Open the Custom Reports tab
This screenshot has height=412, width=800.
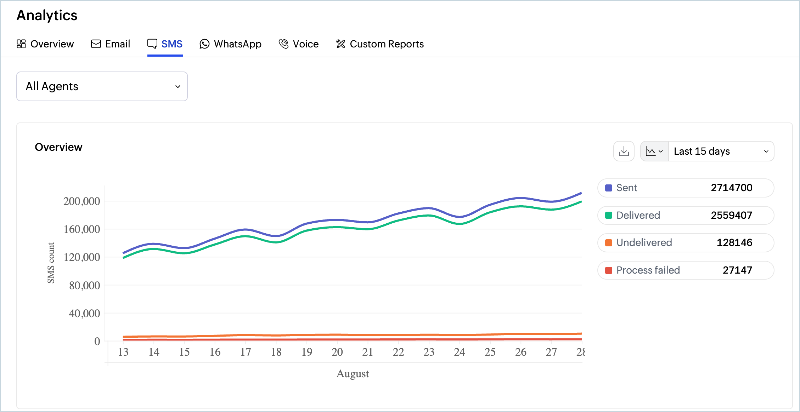tap(380, 44)
